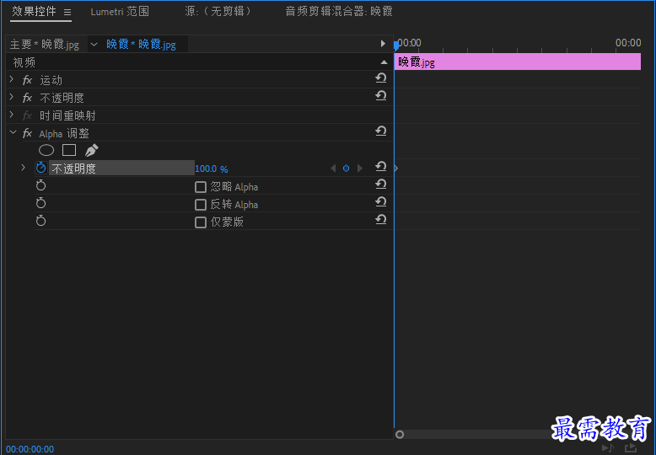Enable the 仅蒙版 checkbox
The width and height of the screenshot is (656, 455).
coord(201,222)
